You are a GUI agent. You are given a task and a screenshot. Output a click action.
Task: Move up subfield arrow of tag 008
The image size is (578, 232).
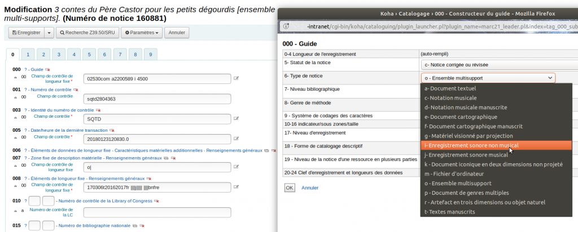pos(15,186)
